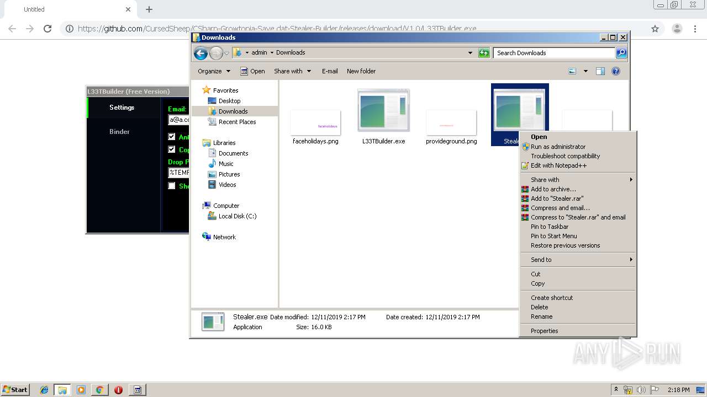Select provideground.png thumbnail
Image resolution: width=707 pixels, height=397 pixels.
451,122
